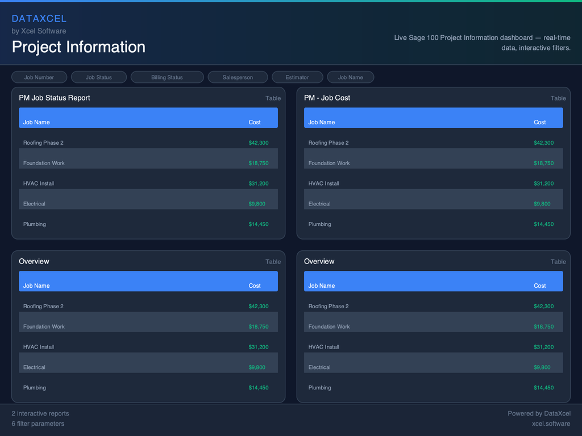This screenshot has height=436, width=582.
Task: Click the PM - Job Cost panel title
Action: coord(327,98)
